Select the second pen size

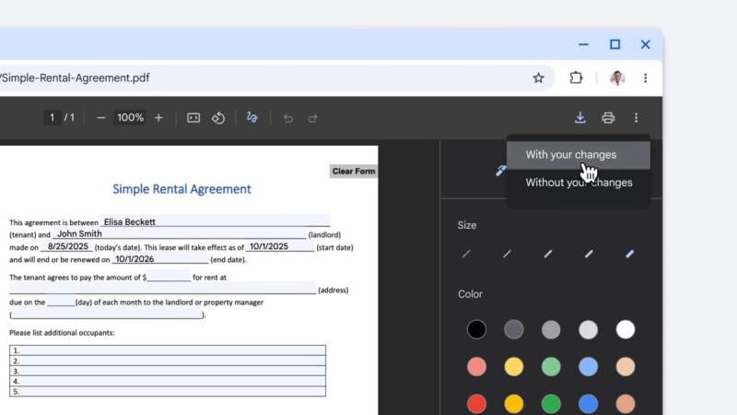(507, 255)
